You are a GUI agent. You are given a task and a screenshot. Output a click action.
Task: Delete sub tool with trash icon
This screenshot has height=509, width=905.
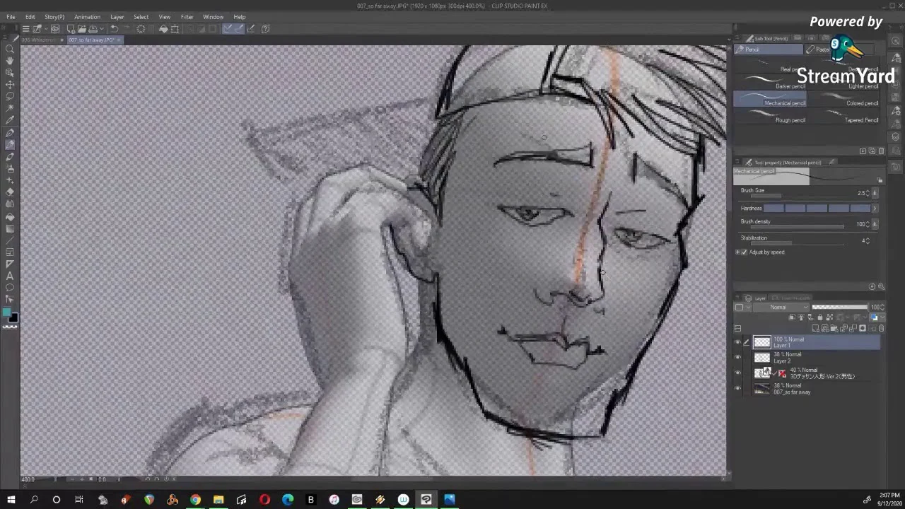coord(880,151)
